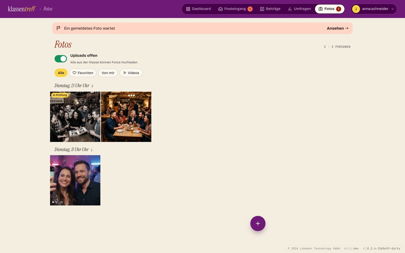This screenshot has width=405, height=253.
Task: Click the plus button to add photo
Action: [x=258, y=223]
